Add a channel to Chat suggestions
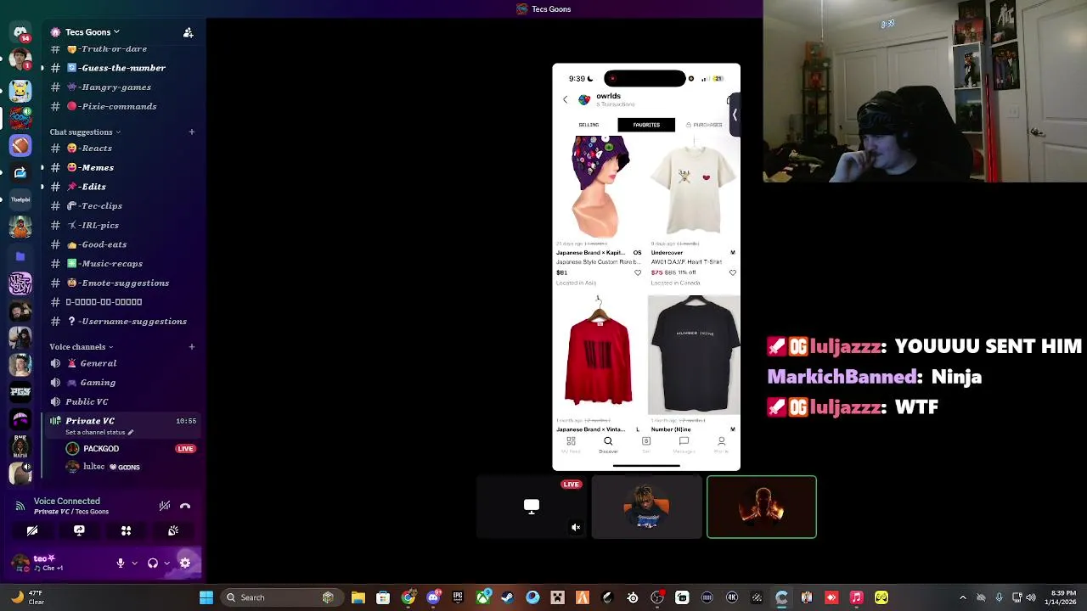 pyautogui.click(x=191, y=132)
